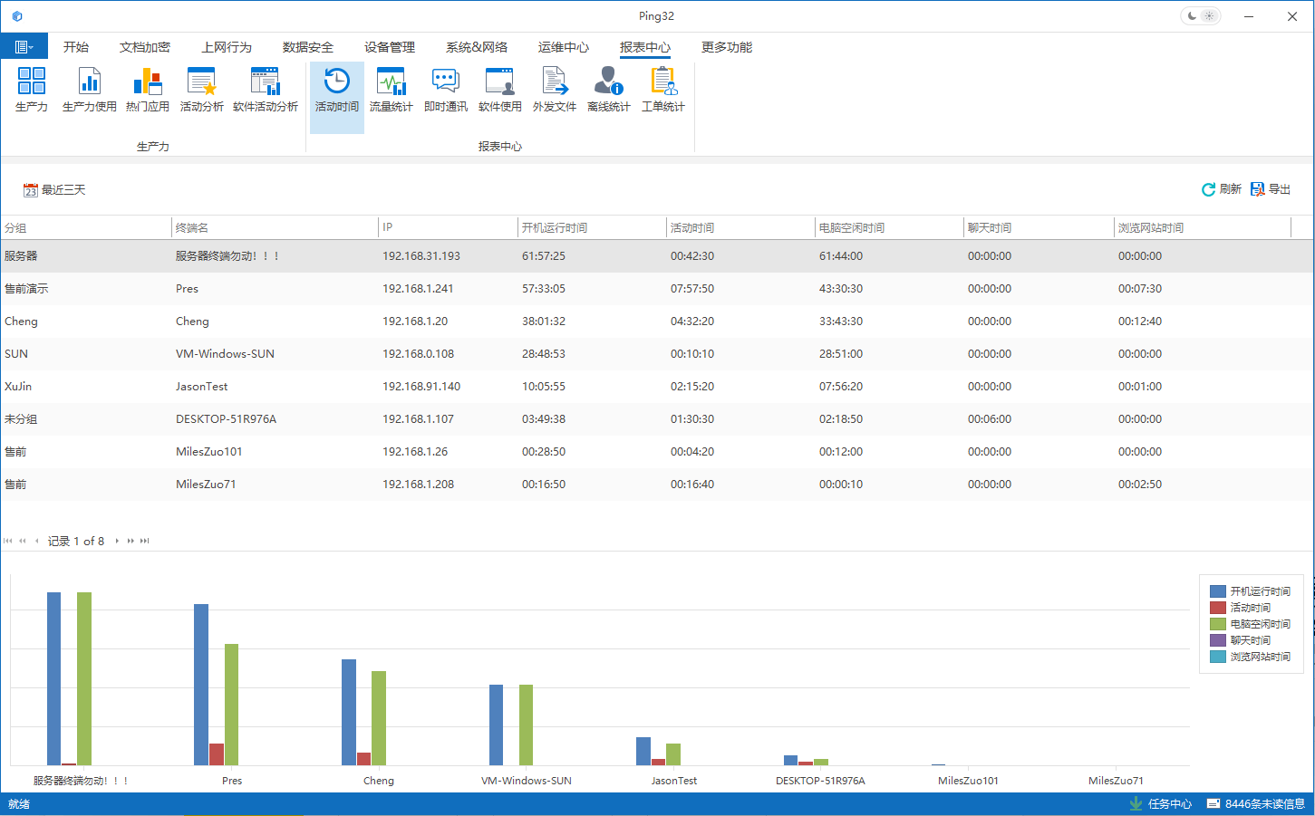This screenshot has width=1315, height=816.
Task: Switch to the 运维中心 ribbon tab
Action: (x=563, y=47)
